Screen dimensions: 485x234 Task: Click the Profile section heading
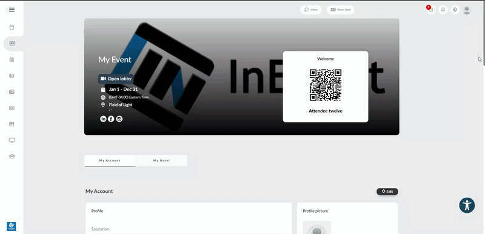[97, 211]
